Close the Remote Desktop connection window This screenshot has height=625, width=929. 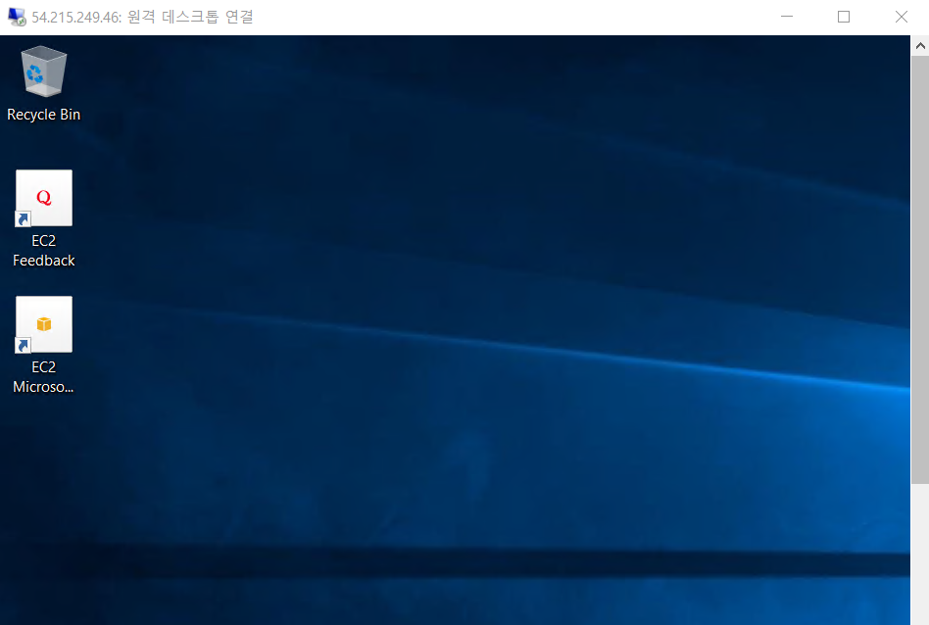902,17
